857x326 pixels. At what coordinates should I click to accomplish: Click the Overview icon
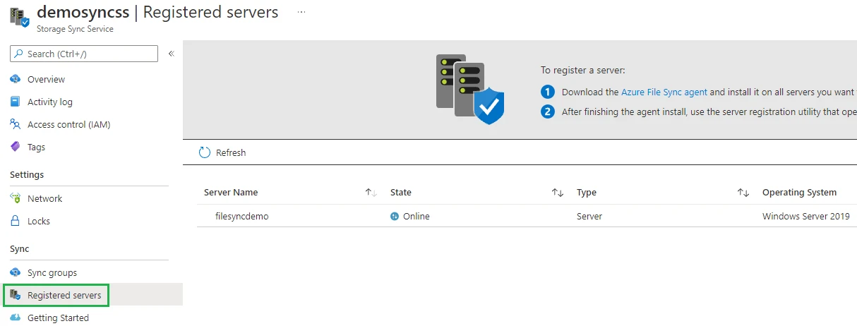[x=16, y=79]
